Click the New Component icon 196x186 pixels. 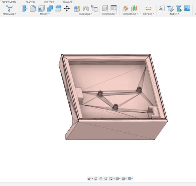[77, 8]
